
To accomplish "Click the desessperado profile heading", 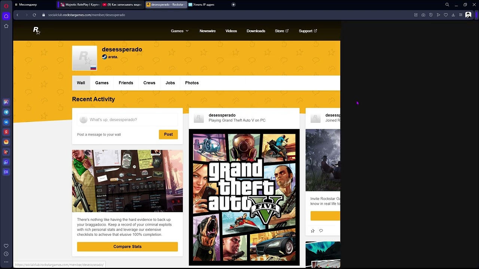I will 122,49.
